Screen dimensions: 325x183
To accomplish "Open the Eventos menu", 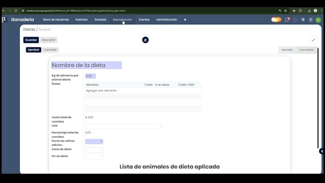I will 144,20.
